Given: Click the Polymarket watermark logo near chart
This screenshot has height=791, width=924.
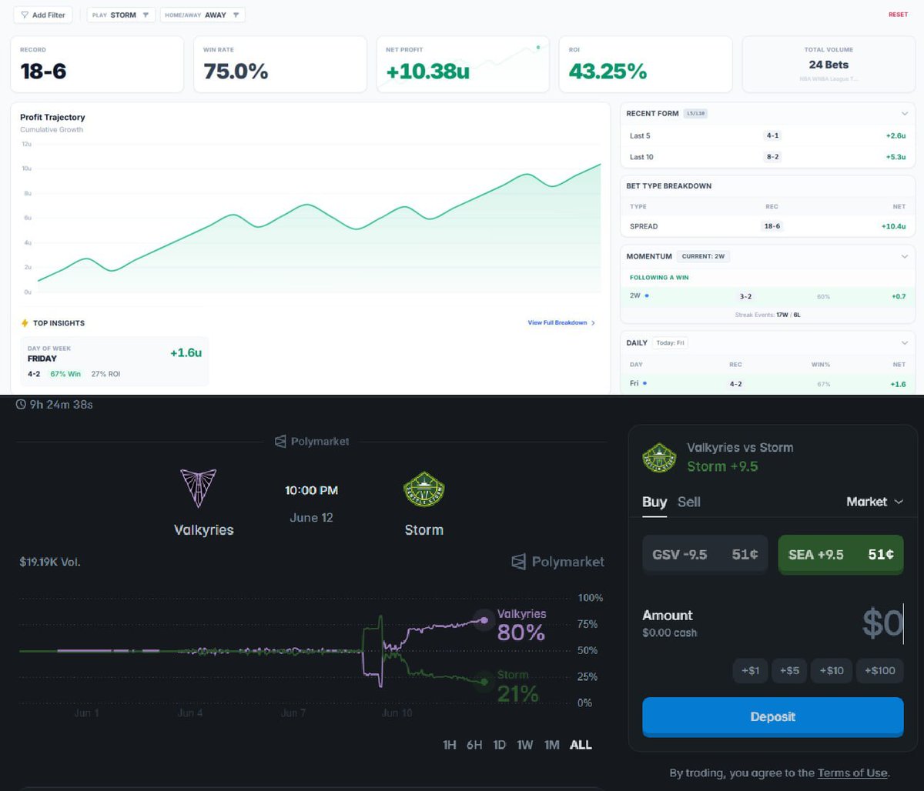Looking at the screenshot, I should tap(558, 562).
